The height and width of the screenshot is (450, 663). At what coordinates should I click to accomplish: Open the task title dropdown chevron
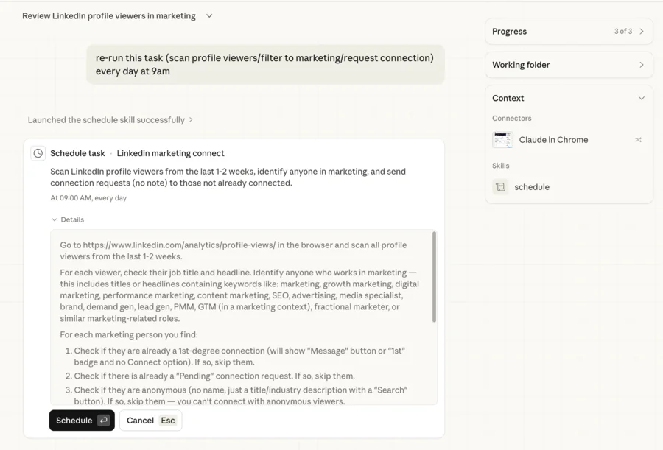[x=209, y=15]
